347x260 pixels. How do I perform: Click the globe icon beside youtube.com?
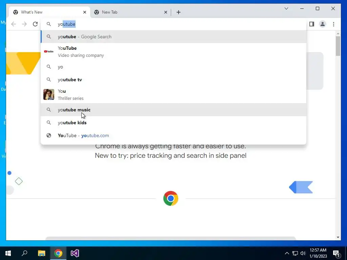(49, 135)
